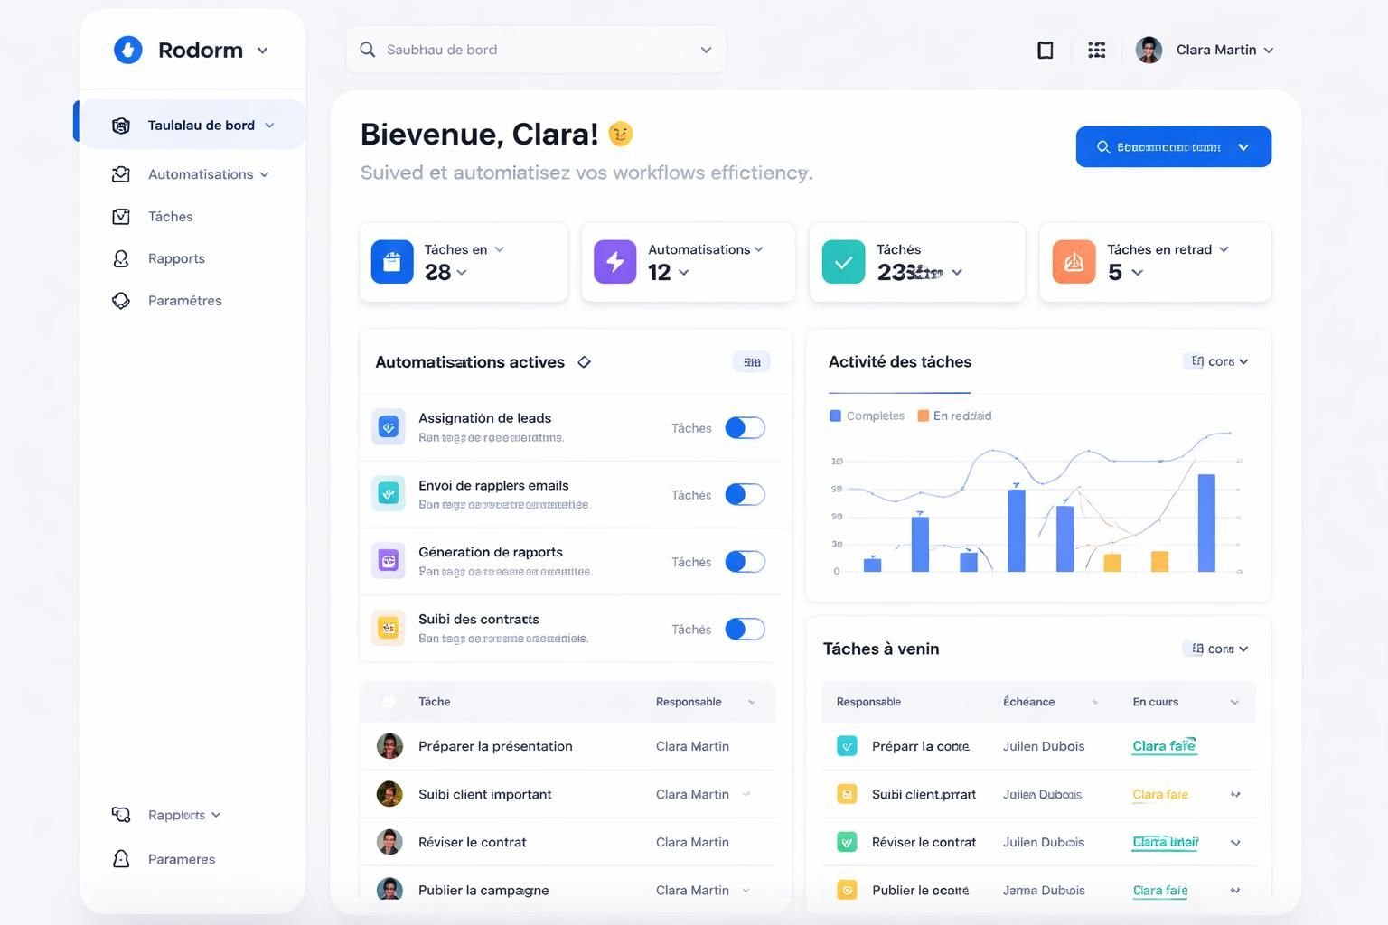Click the purple lightning Automatisations icon

(614, 262)
